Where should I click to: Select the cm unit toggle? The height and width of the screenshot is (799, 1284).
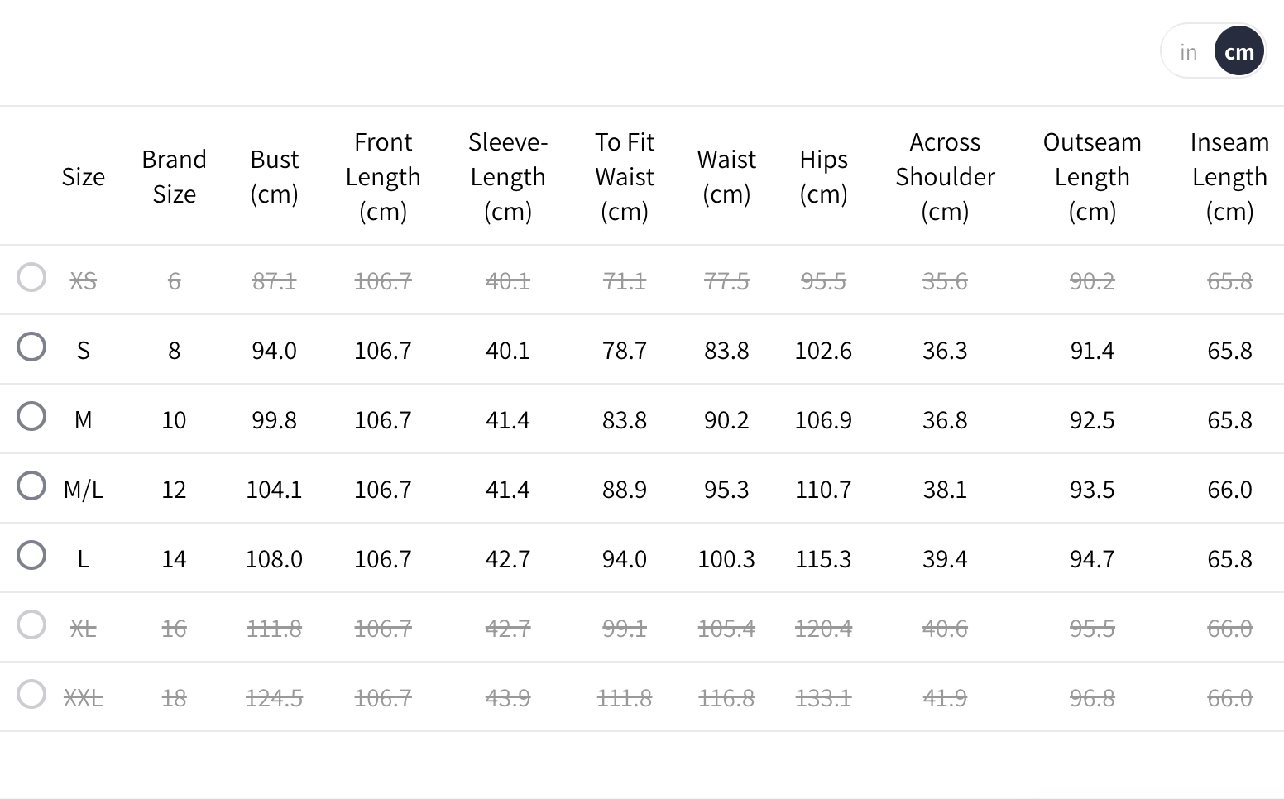[1238, 52]
